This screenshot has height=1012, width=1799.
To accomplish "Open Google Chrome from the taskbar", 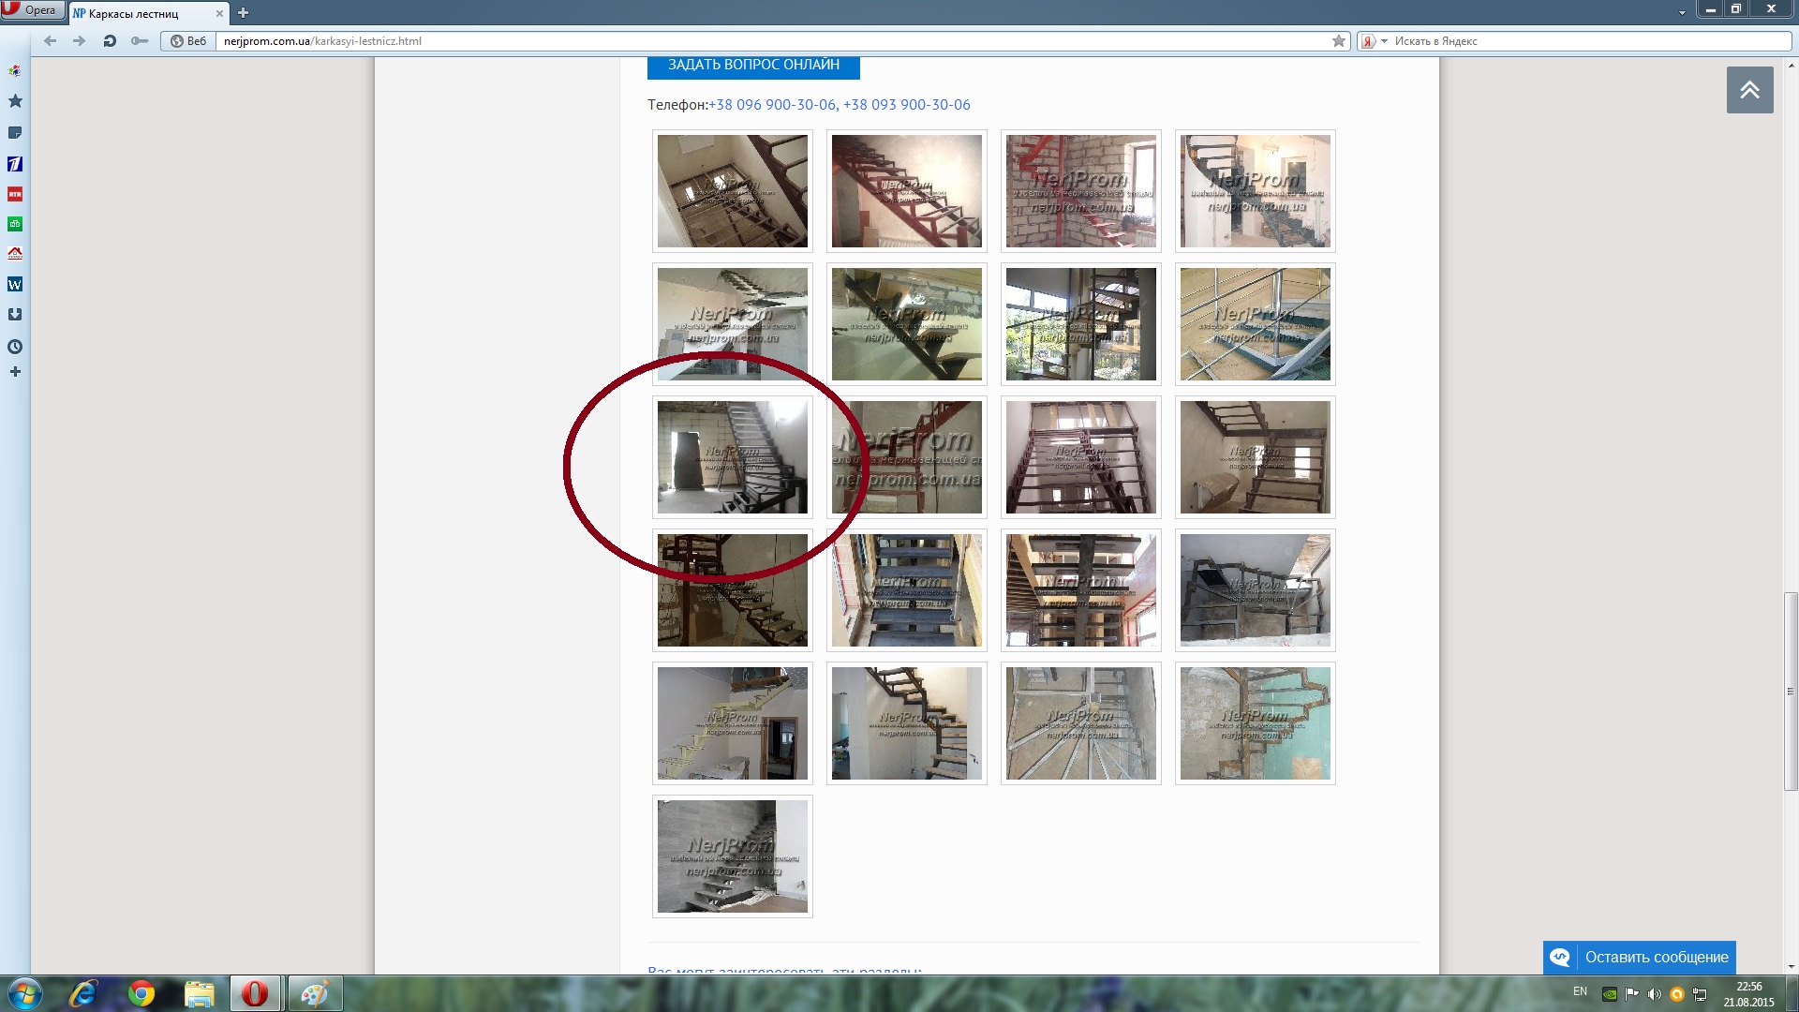I will (141, 993).
